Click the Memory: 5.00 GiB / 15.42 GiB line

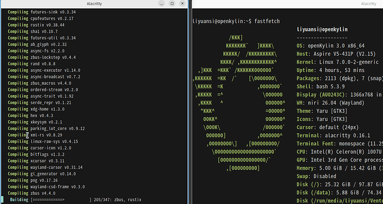click(340, 168)
